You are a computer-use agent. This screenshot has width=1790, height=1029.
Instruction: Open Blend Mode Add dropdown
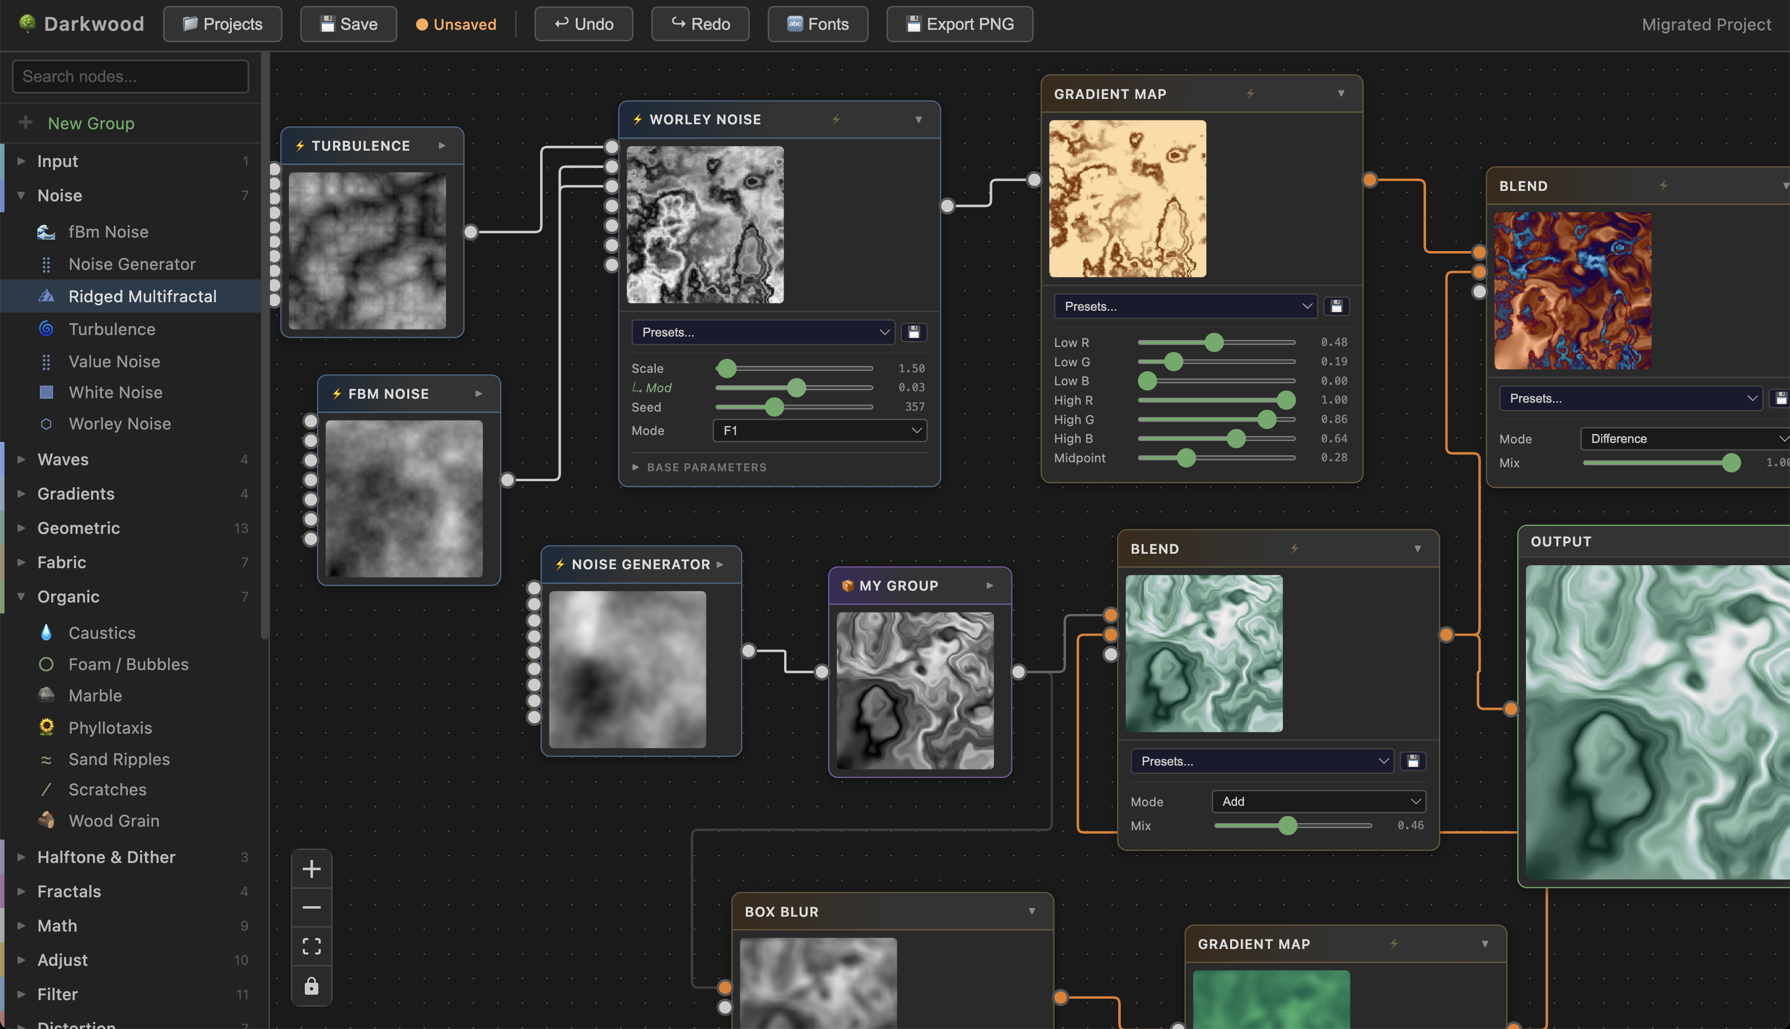(x=1319, y=801)
